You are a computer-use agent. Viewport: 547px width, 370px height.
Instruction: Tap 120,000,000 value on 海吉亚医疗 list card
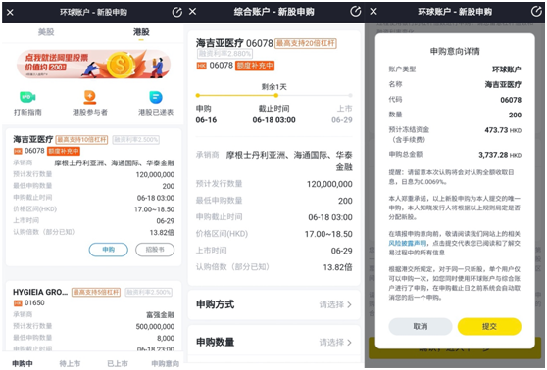155,174
